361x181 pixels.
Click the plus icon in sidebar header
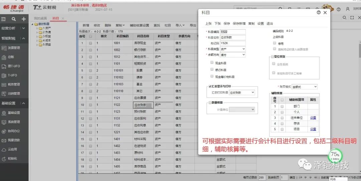pos(23,19)
